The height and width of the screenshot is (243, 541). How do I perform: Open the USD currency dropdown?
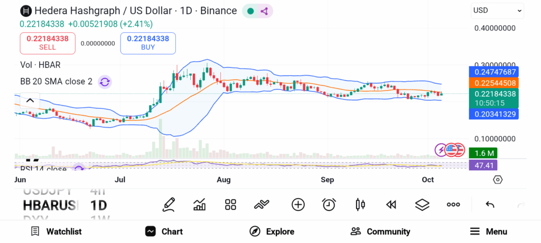(497, 10)
